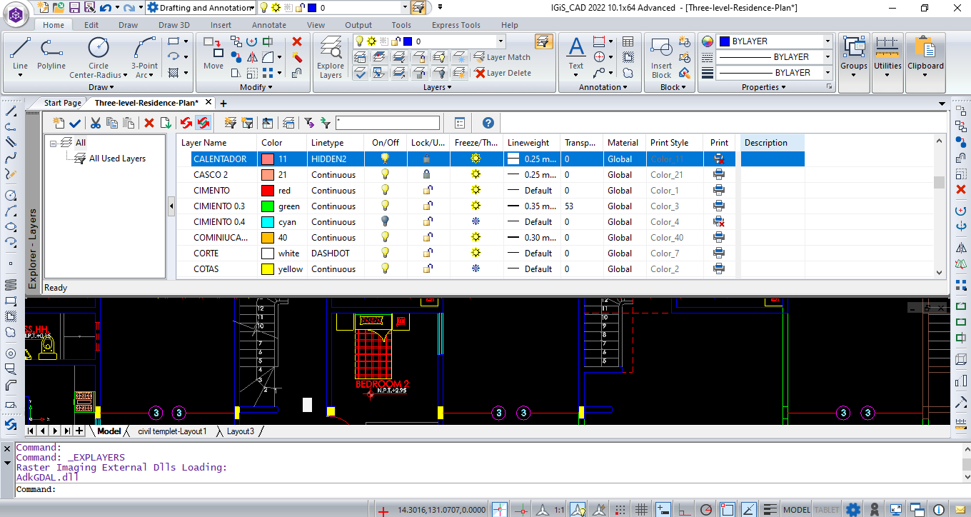Open help in the layers explorer toolbar
Image resolution: width=971 pixels, height=517 pixels.
pyautogui.click(x=488, y=123)
